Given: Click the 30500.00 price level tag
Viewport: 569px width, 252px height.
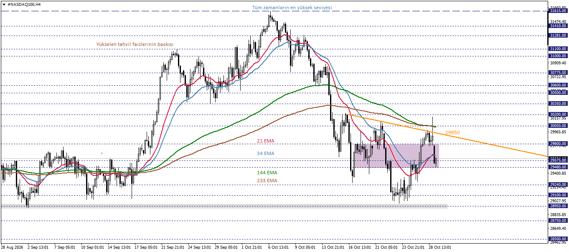Looking at the screenshot, I should (558, 93).
